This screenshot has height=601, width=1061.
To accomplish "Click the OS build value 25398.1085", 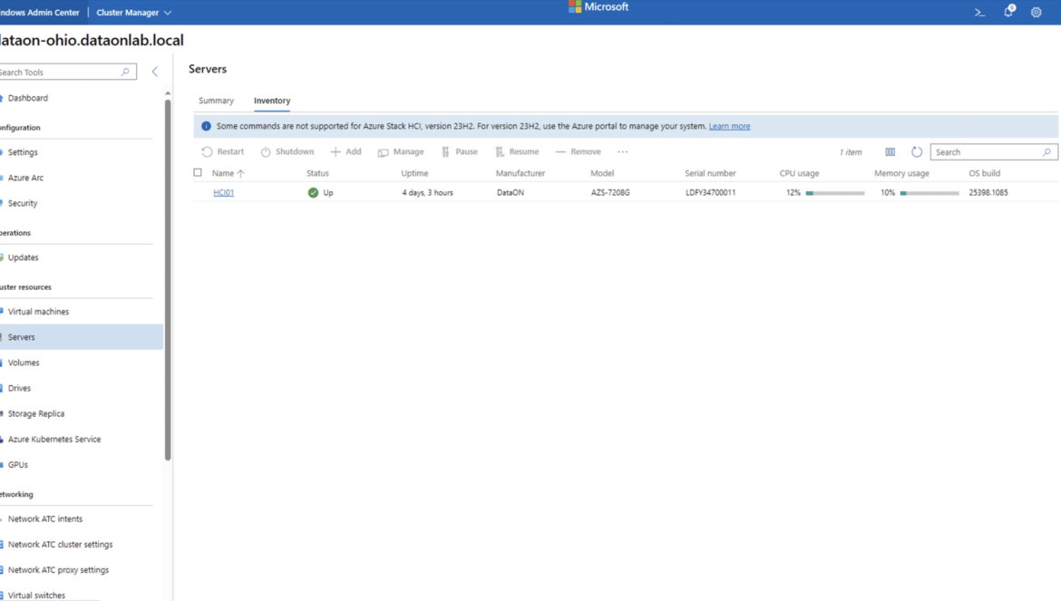I will tap(988, 193).
